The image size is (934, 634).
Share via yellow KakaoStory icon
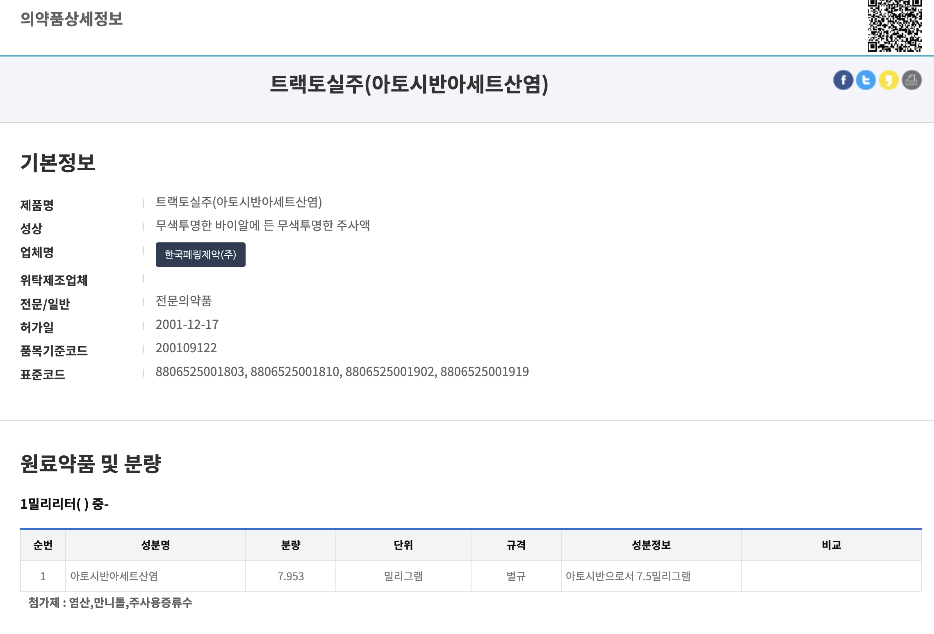pos(888,80)
